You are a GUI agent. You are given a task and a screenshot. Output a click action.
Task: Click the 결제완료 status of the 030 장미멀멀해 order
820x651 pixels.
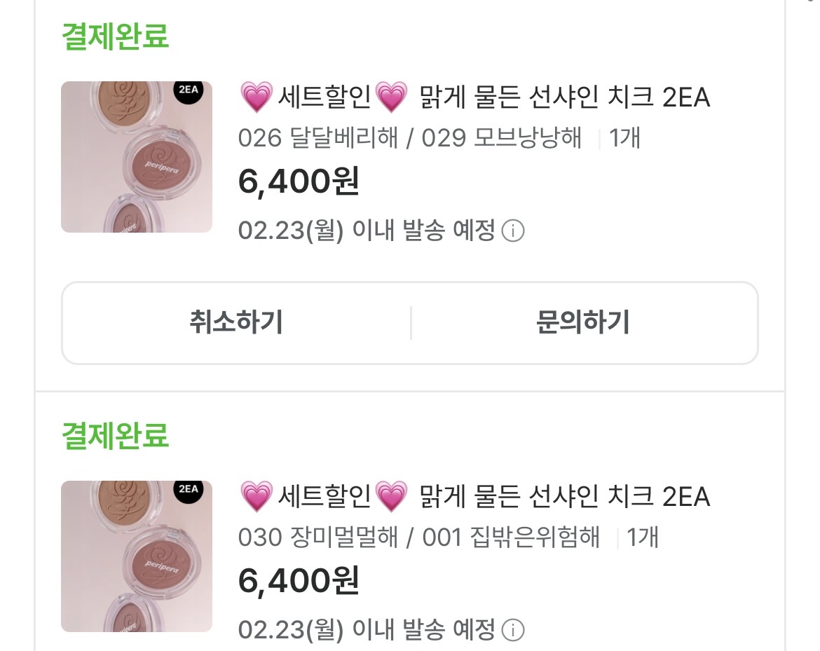[116, 435]
